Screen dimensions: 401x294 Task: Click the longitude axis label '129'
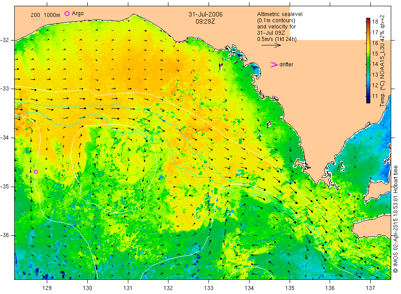pos(47,288)
